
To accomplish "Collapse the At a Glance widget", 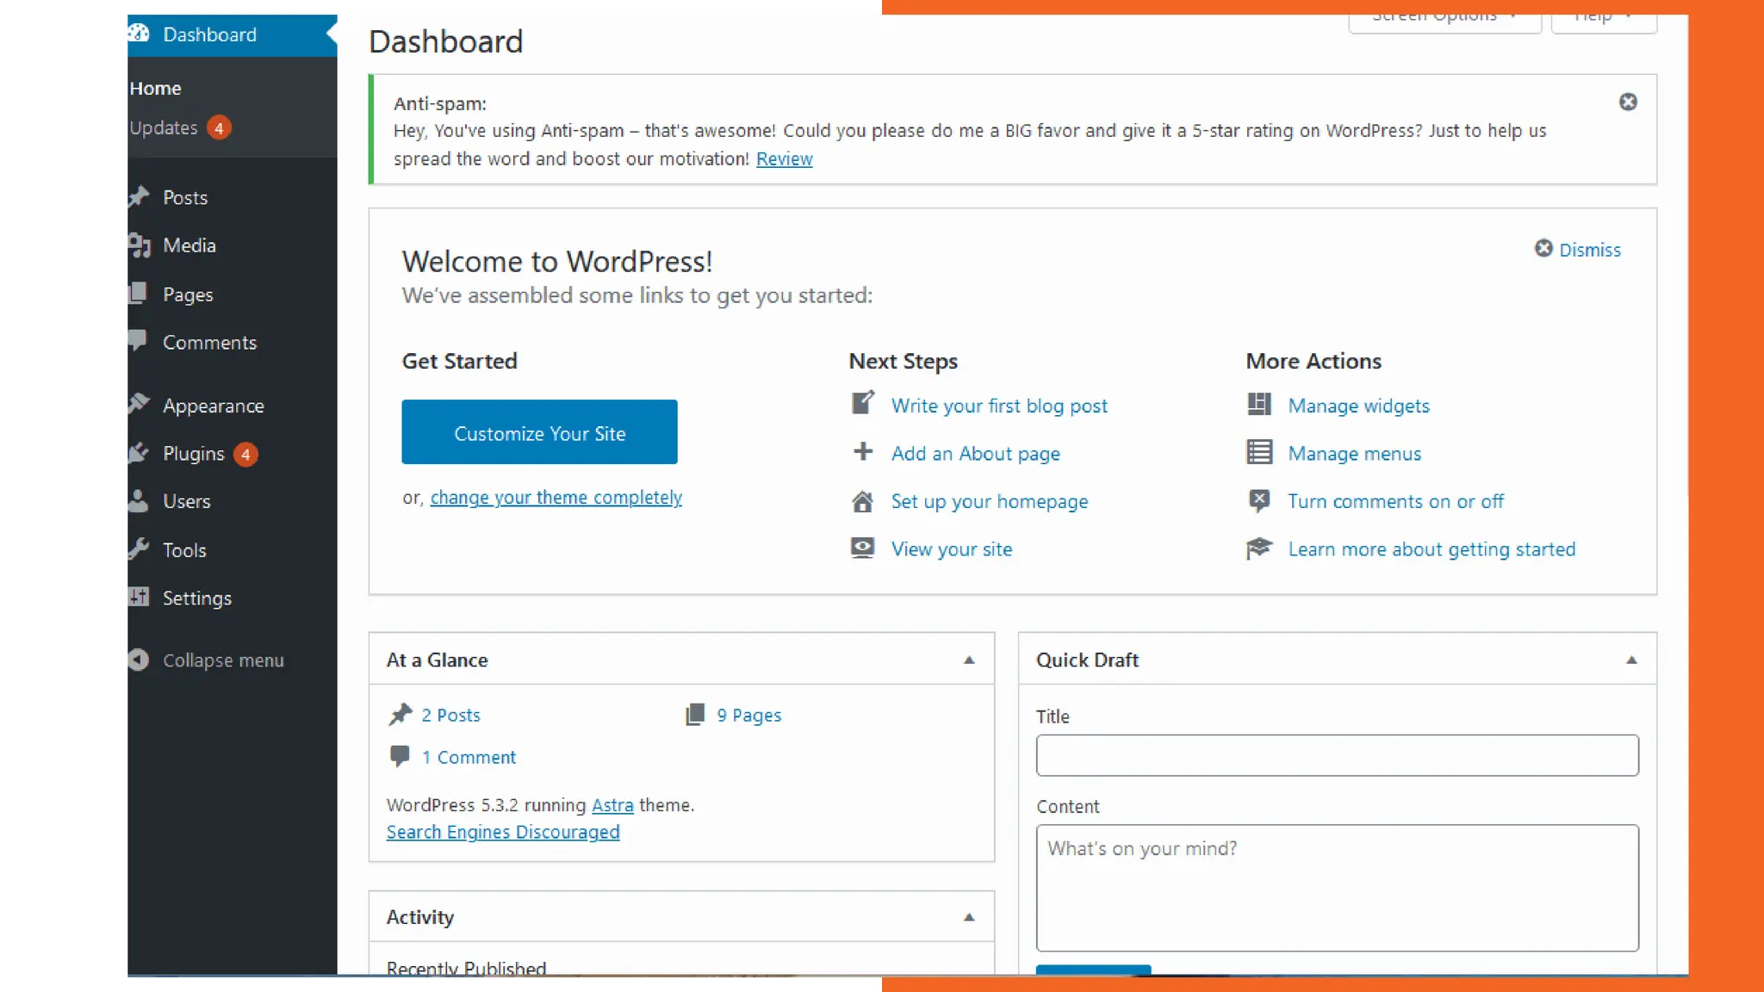I will (969, 660).
